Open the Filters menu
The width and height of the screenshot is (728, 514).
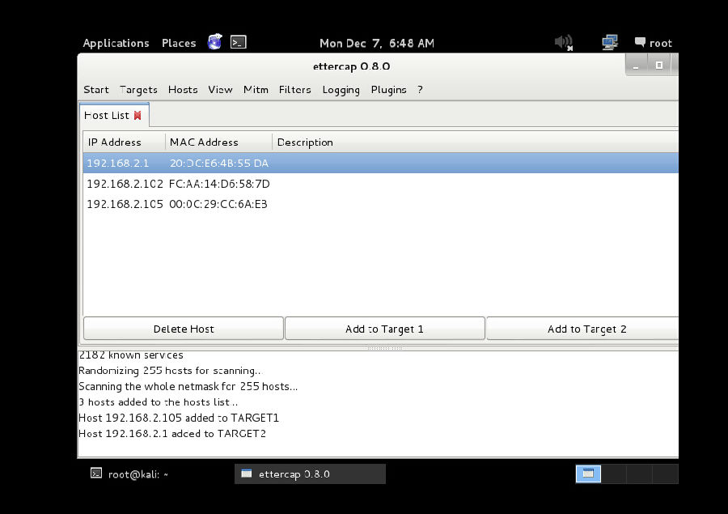(294, 90)
